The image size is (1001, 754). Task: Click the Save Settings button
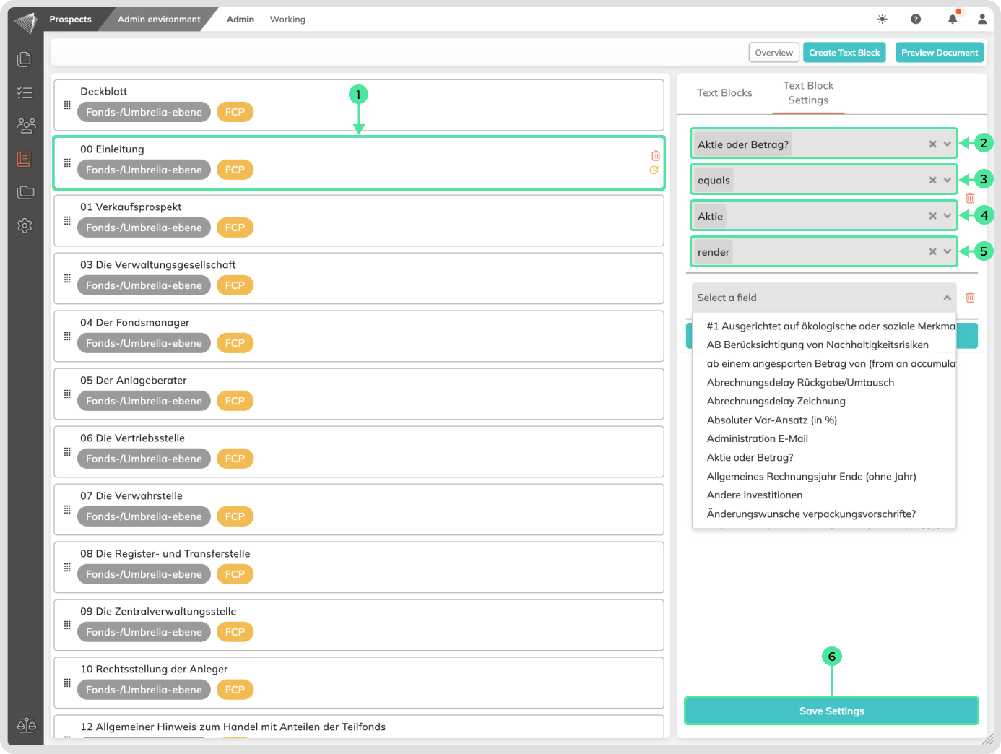(831, 711)
